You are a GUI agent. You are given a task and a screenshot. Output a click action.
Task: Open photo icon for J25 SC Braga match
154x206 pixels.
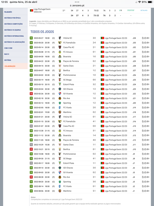point(145,80)
